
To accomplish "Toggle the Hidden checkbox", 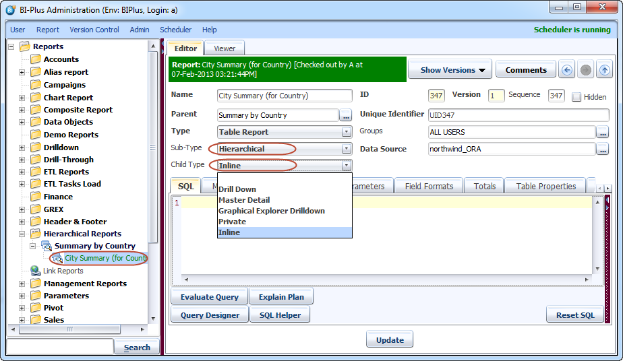I will (x=576, y=97).
